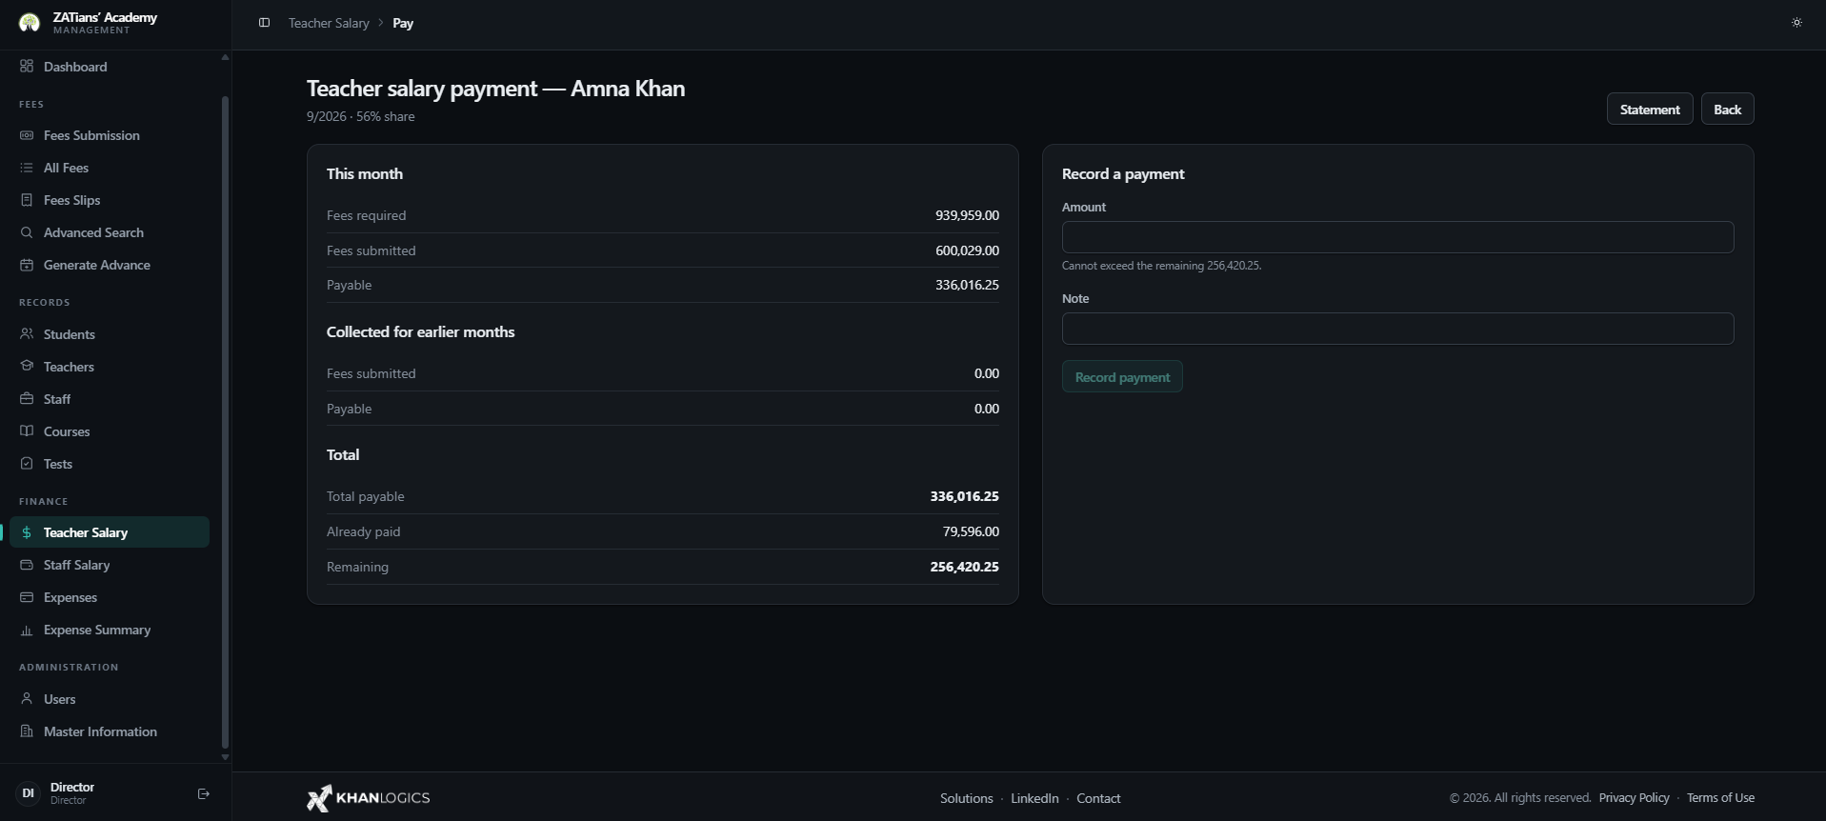Click the sidebar scroll up arrow
The width and height of the screenshot is (1826, 821).
click(x=225, y=57)
